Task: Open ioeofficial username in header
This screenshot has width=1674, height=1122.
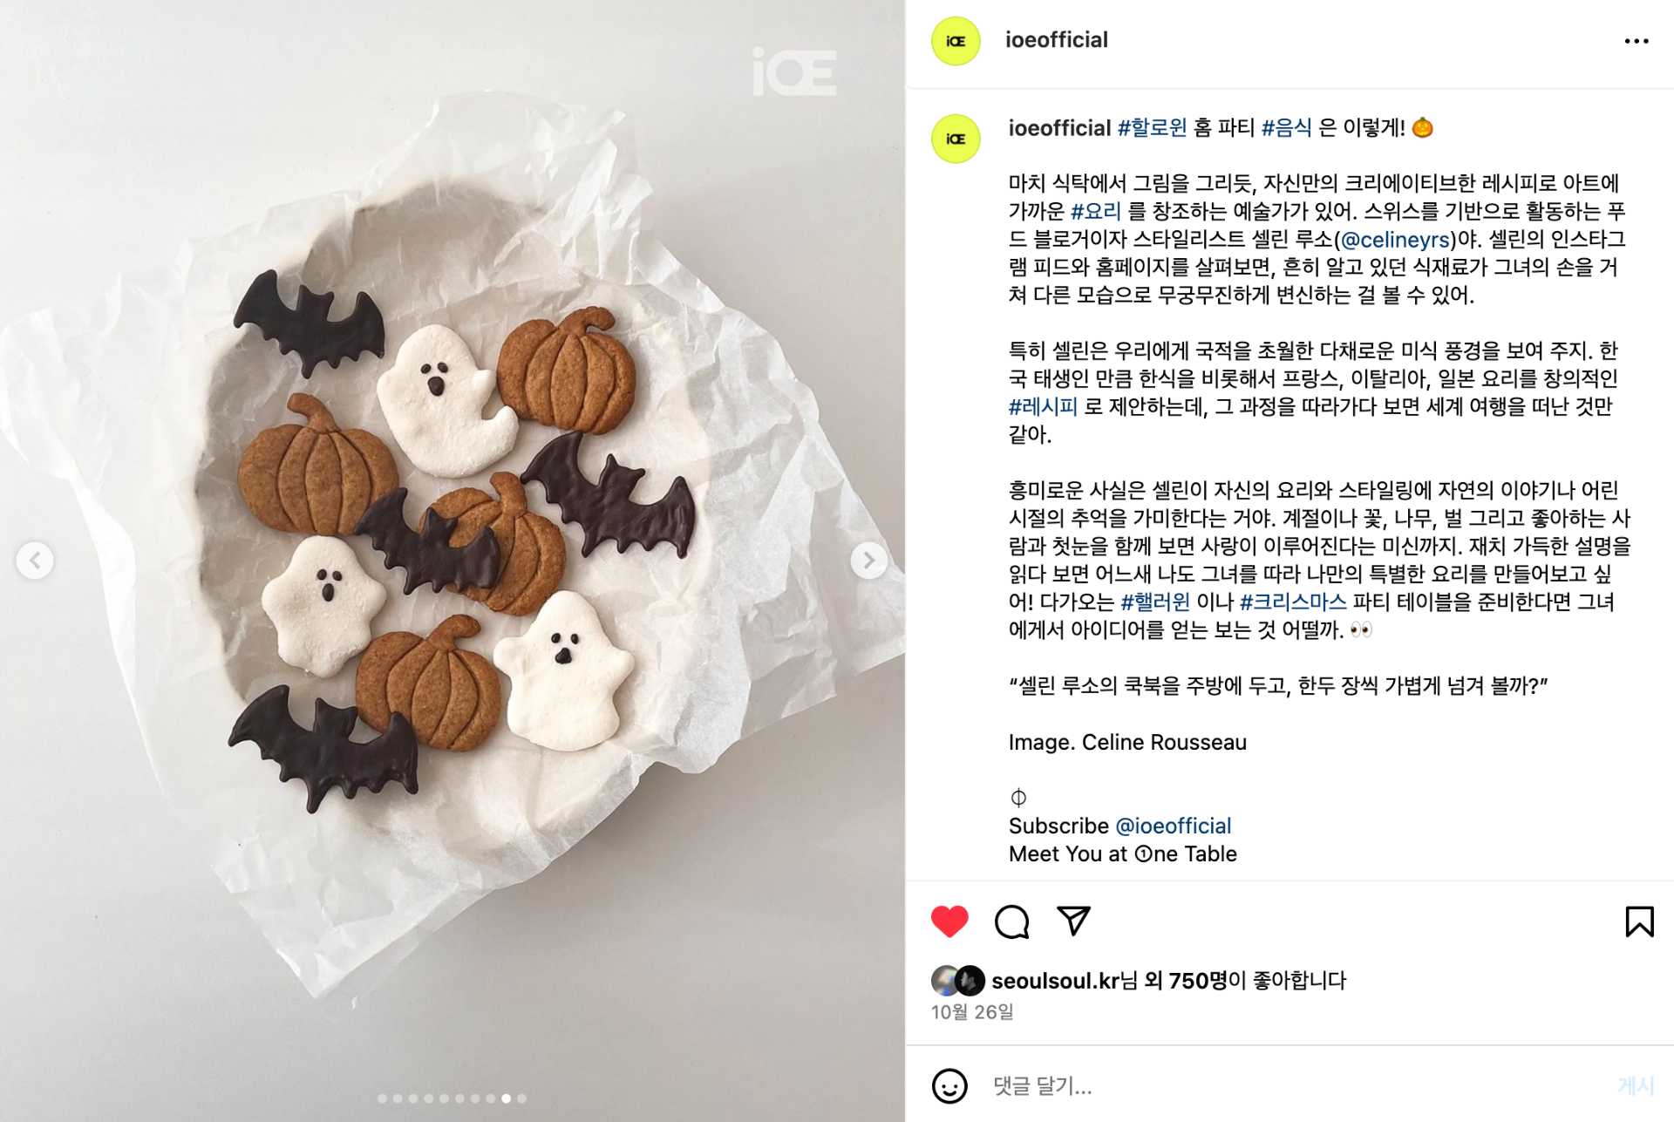Action: (1056, 40)
